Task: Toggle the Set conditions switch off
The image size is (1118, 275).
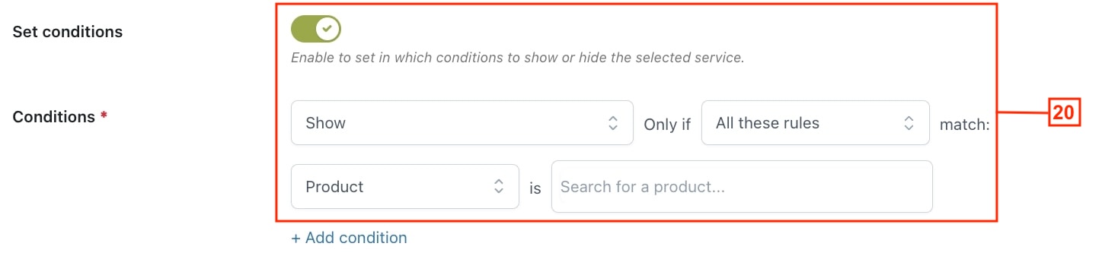Action: [316, 29]
